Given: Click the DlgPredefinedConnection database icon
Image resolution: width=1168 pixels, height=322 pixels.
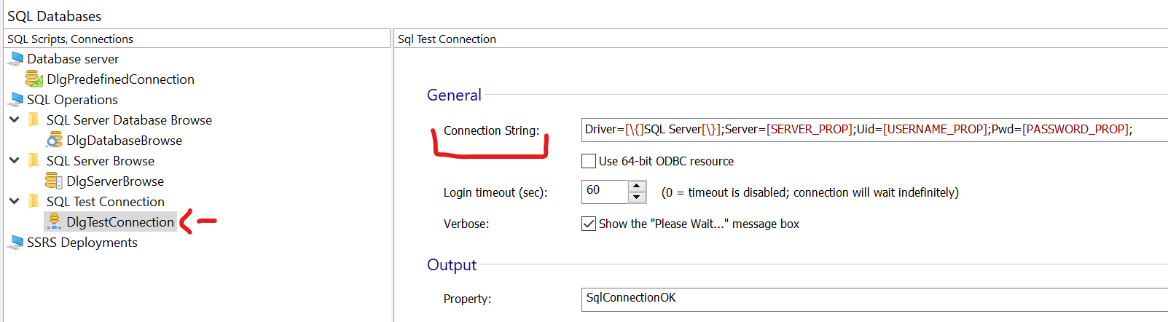Looking at the screenshot, I should [x=34, y=79].
